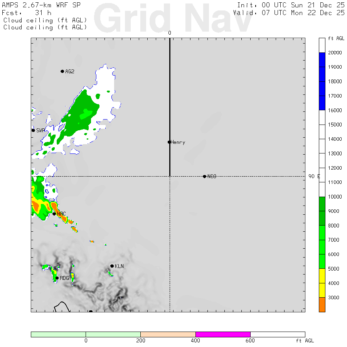Click 'Valid: 07 UTC Mon 22 Dec 25'
The image size is (347, 347).
coord(289,13)
